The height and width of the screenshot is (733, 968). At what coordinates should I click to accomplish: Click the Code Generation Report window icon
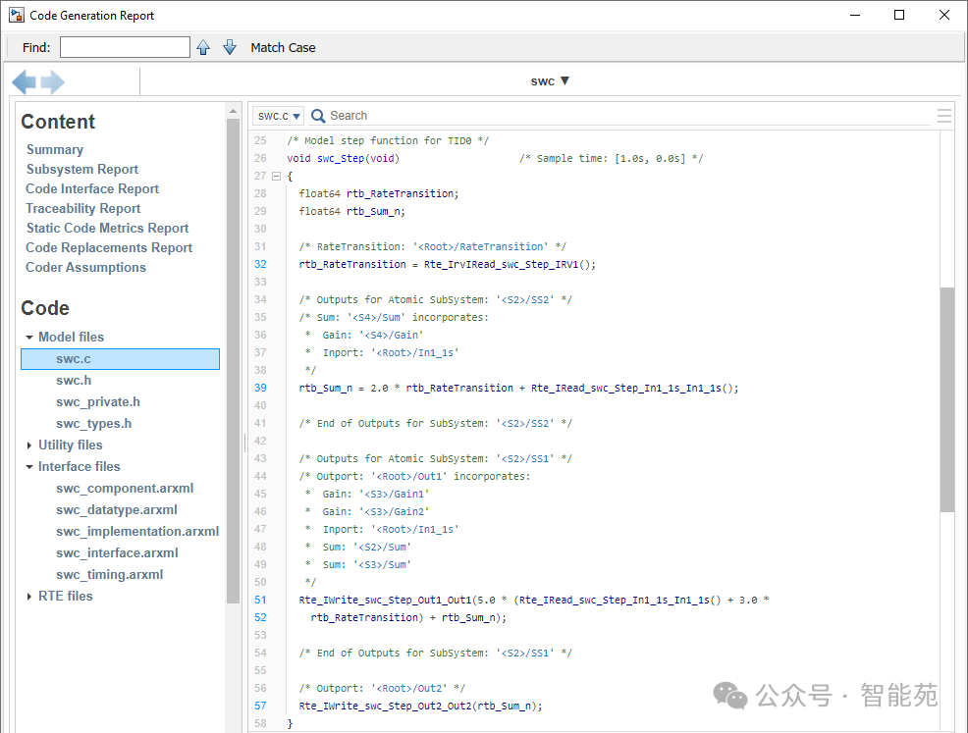[17, 15]
